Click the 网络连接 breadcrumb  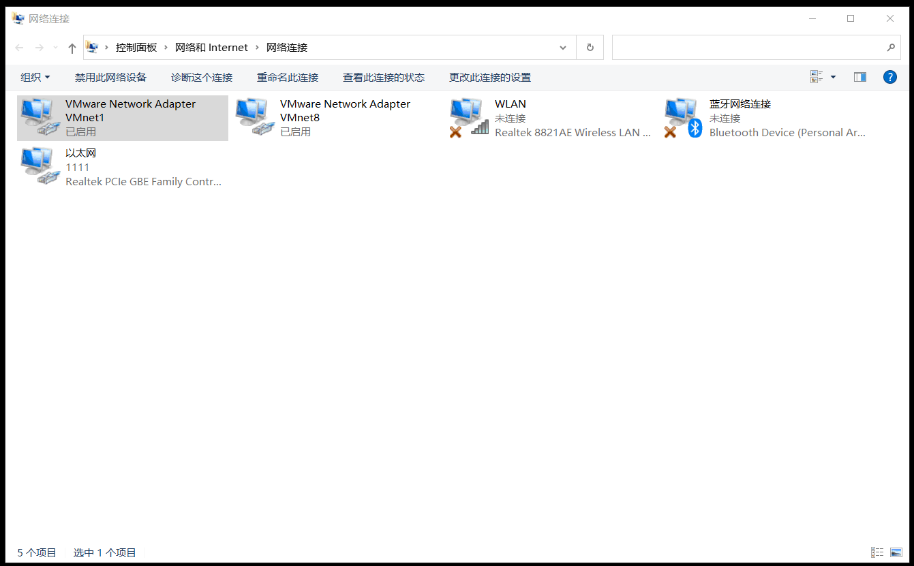pyautogui.click(x=287, y=48)
